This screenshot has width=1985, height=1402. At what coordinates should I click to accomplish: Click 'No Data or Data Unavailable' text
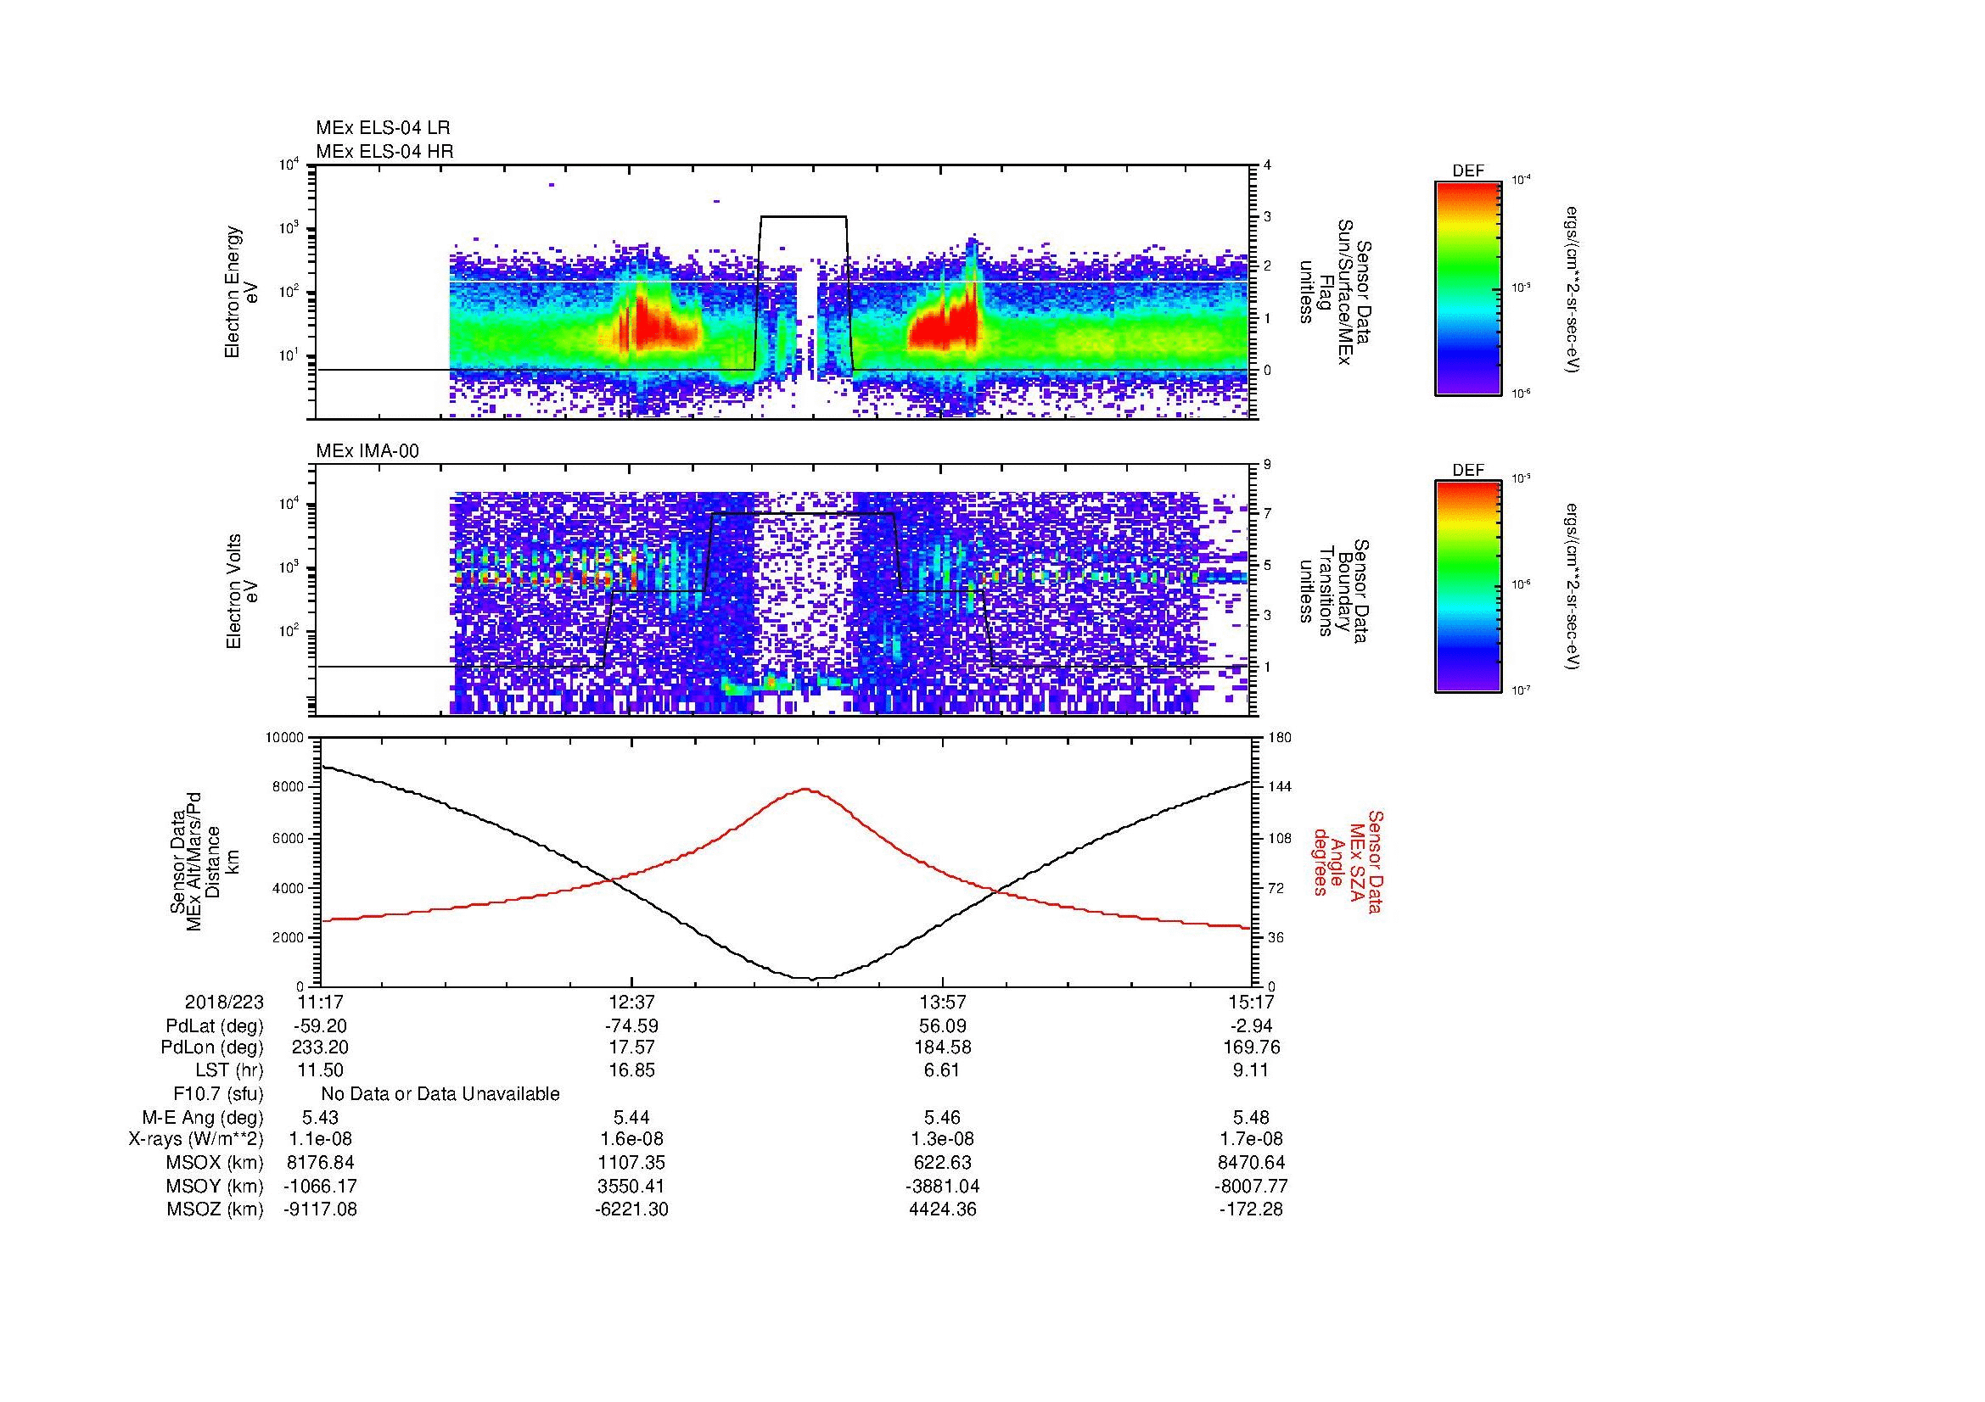tap(440, 1094)
